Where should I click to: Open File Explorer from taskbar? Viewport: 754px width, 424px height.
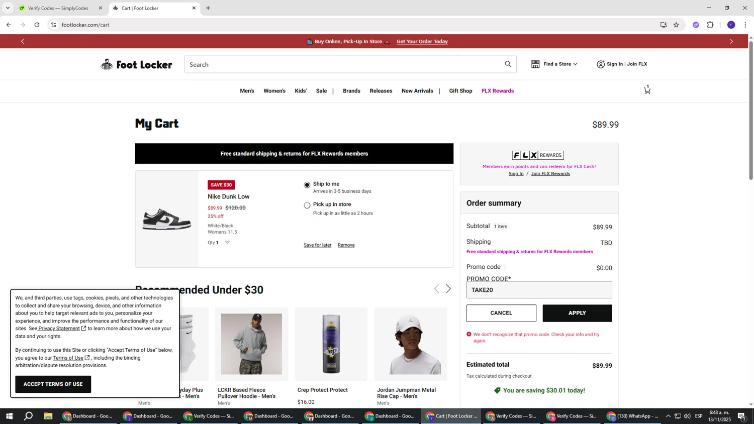[x=48, y=416]
